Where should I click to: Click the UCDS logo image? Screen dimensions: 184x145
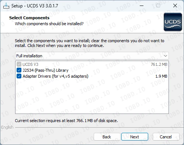(173, 22)
